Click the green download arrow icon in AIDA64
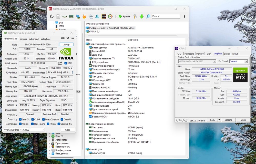 141,16
